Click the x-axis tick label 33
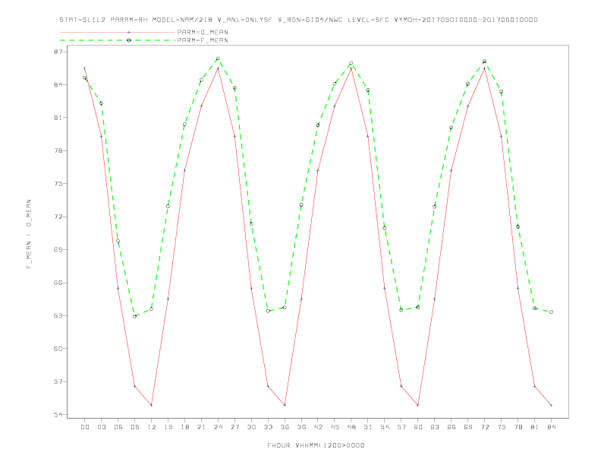Viewport: 601px width, 465px height. [268, 427]
